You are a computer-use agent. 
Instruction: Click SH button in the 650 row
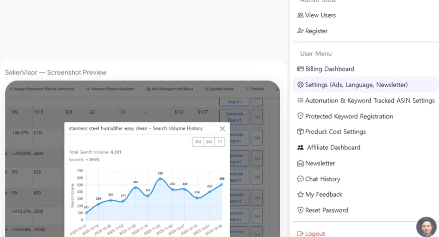coord(257,198)
